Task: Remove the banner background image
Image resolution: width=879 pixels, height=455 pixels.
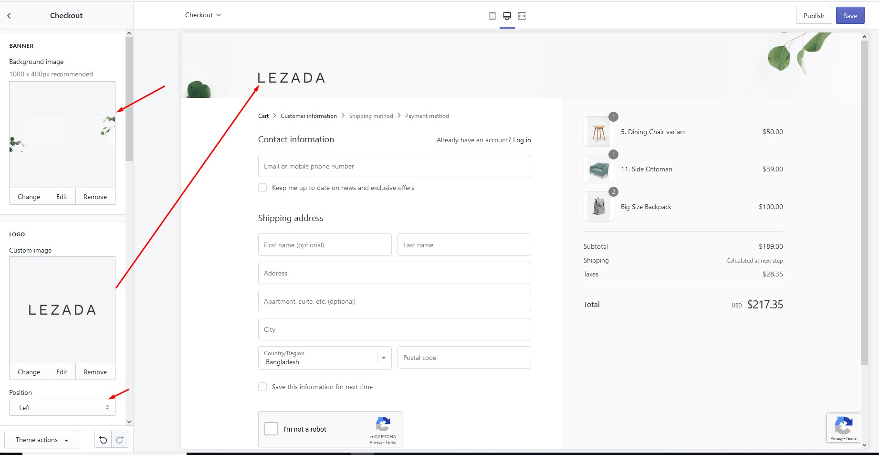Action: [x=95, y=197]
